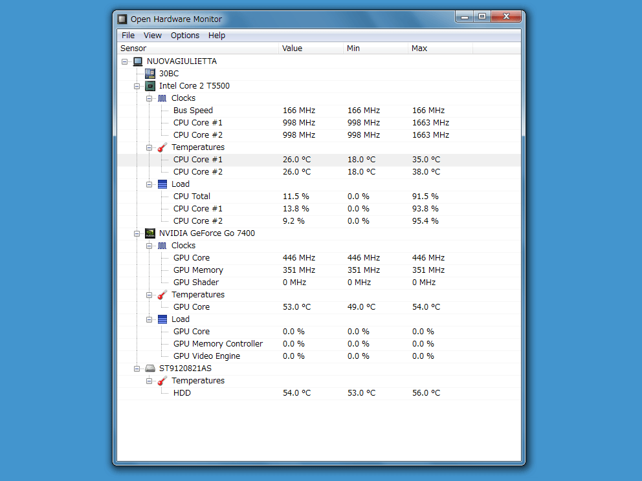This screenshot has width=642, height=481.
Task: Close the Open Hardware Monitor window
Action: click(506, 17)
